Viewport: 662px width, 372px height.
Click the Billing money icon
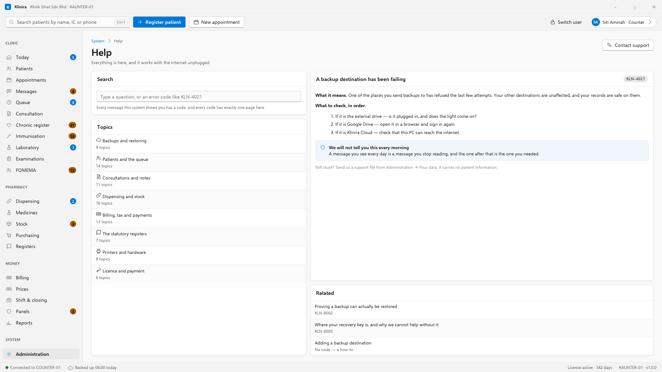9,278
